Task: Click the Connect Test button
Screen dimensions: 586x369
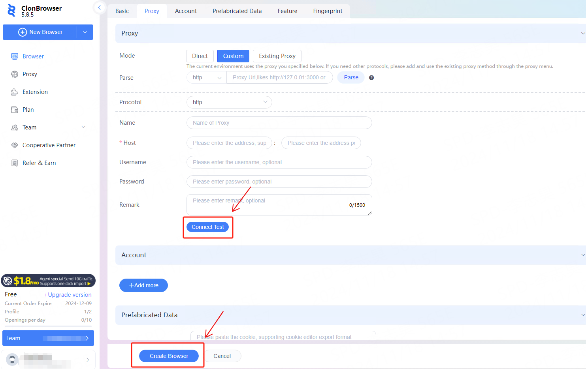Action: point(207,227)
